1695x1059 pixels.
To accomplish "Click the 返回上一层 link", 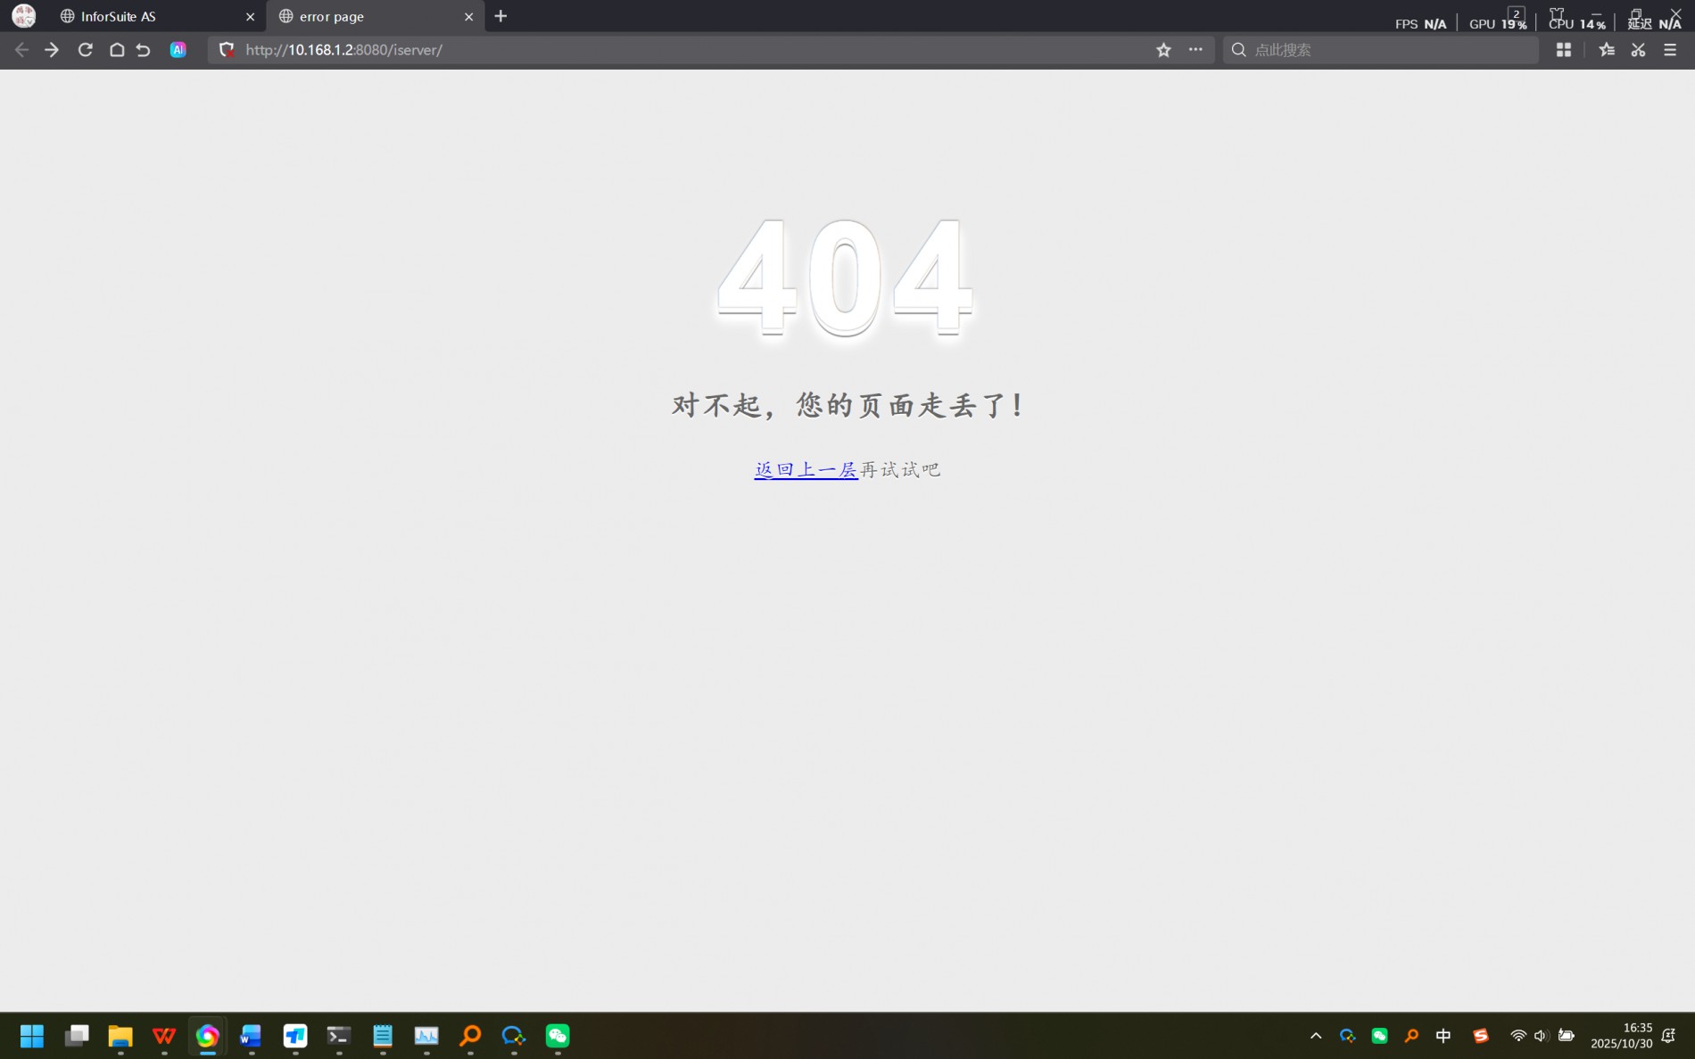I will [805, 470].
